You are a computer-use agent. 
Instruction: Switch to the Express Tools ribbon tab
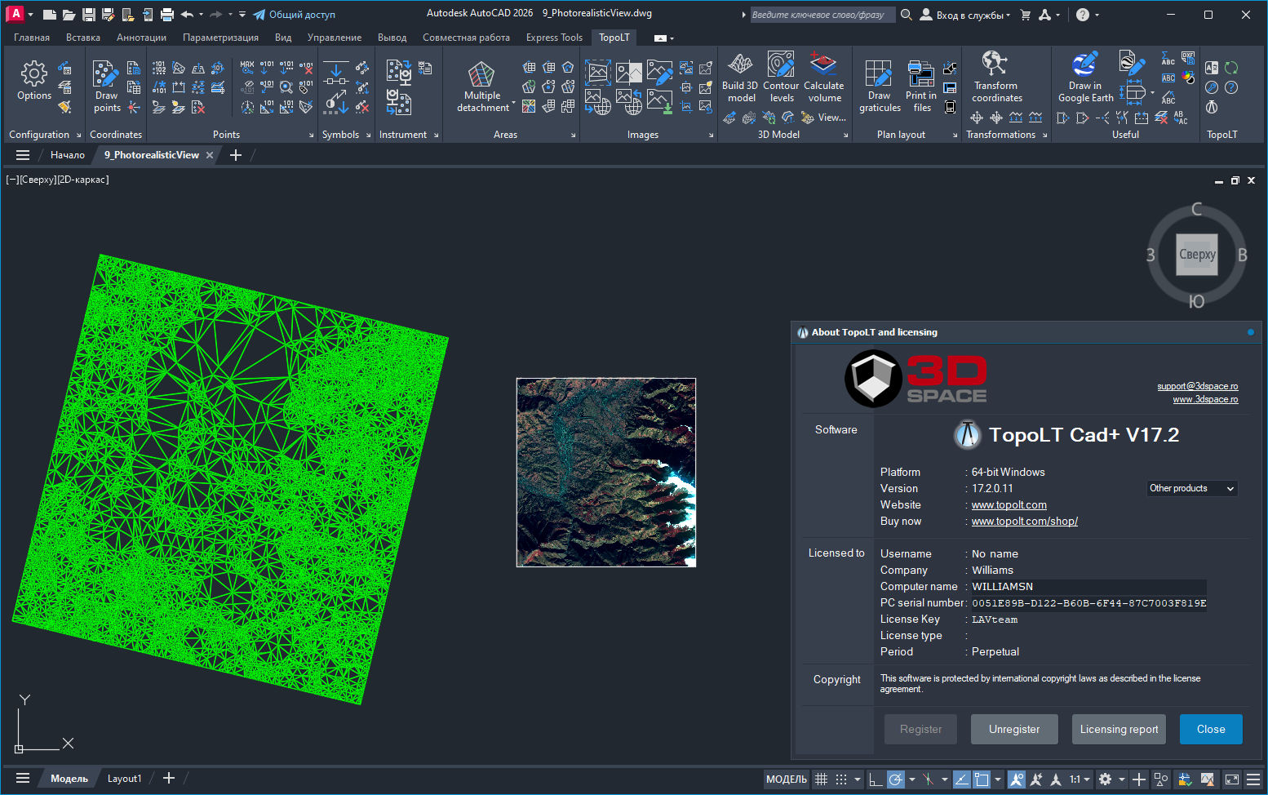click(554, 37)
